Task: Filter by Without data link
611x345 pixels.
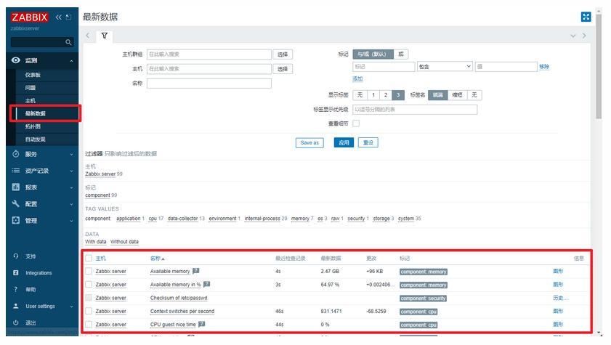Action: (x=124, y=242)
